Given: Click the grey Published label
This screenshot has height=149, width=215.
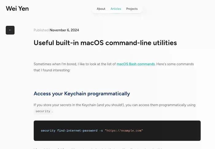Looking at the screenshot, I should pyautogui.click(x=41, y=30).
